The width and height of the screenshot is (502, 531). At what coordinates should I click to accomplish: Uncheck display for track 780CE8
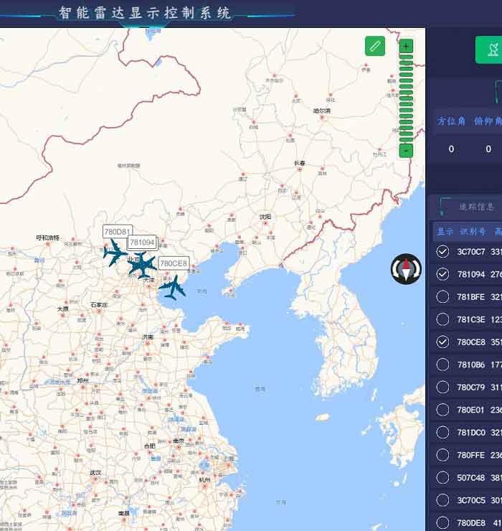[x=442, y=342]
